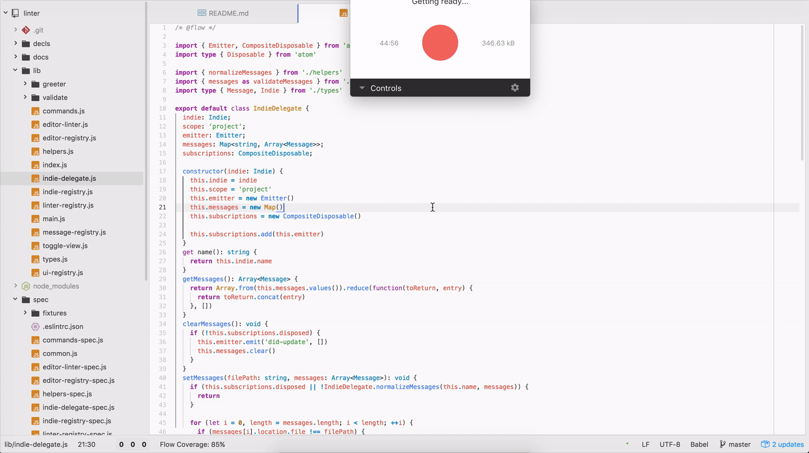Screen dimensions: 809x453
Task: Click the docs folder icon
Action: [x=26, y=57]
